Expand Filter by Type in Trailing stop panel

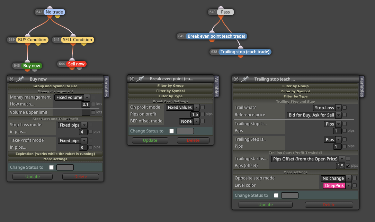click(x=295, y=96)
